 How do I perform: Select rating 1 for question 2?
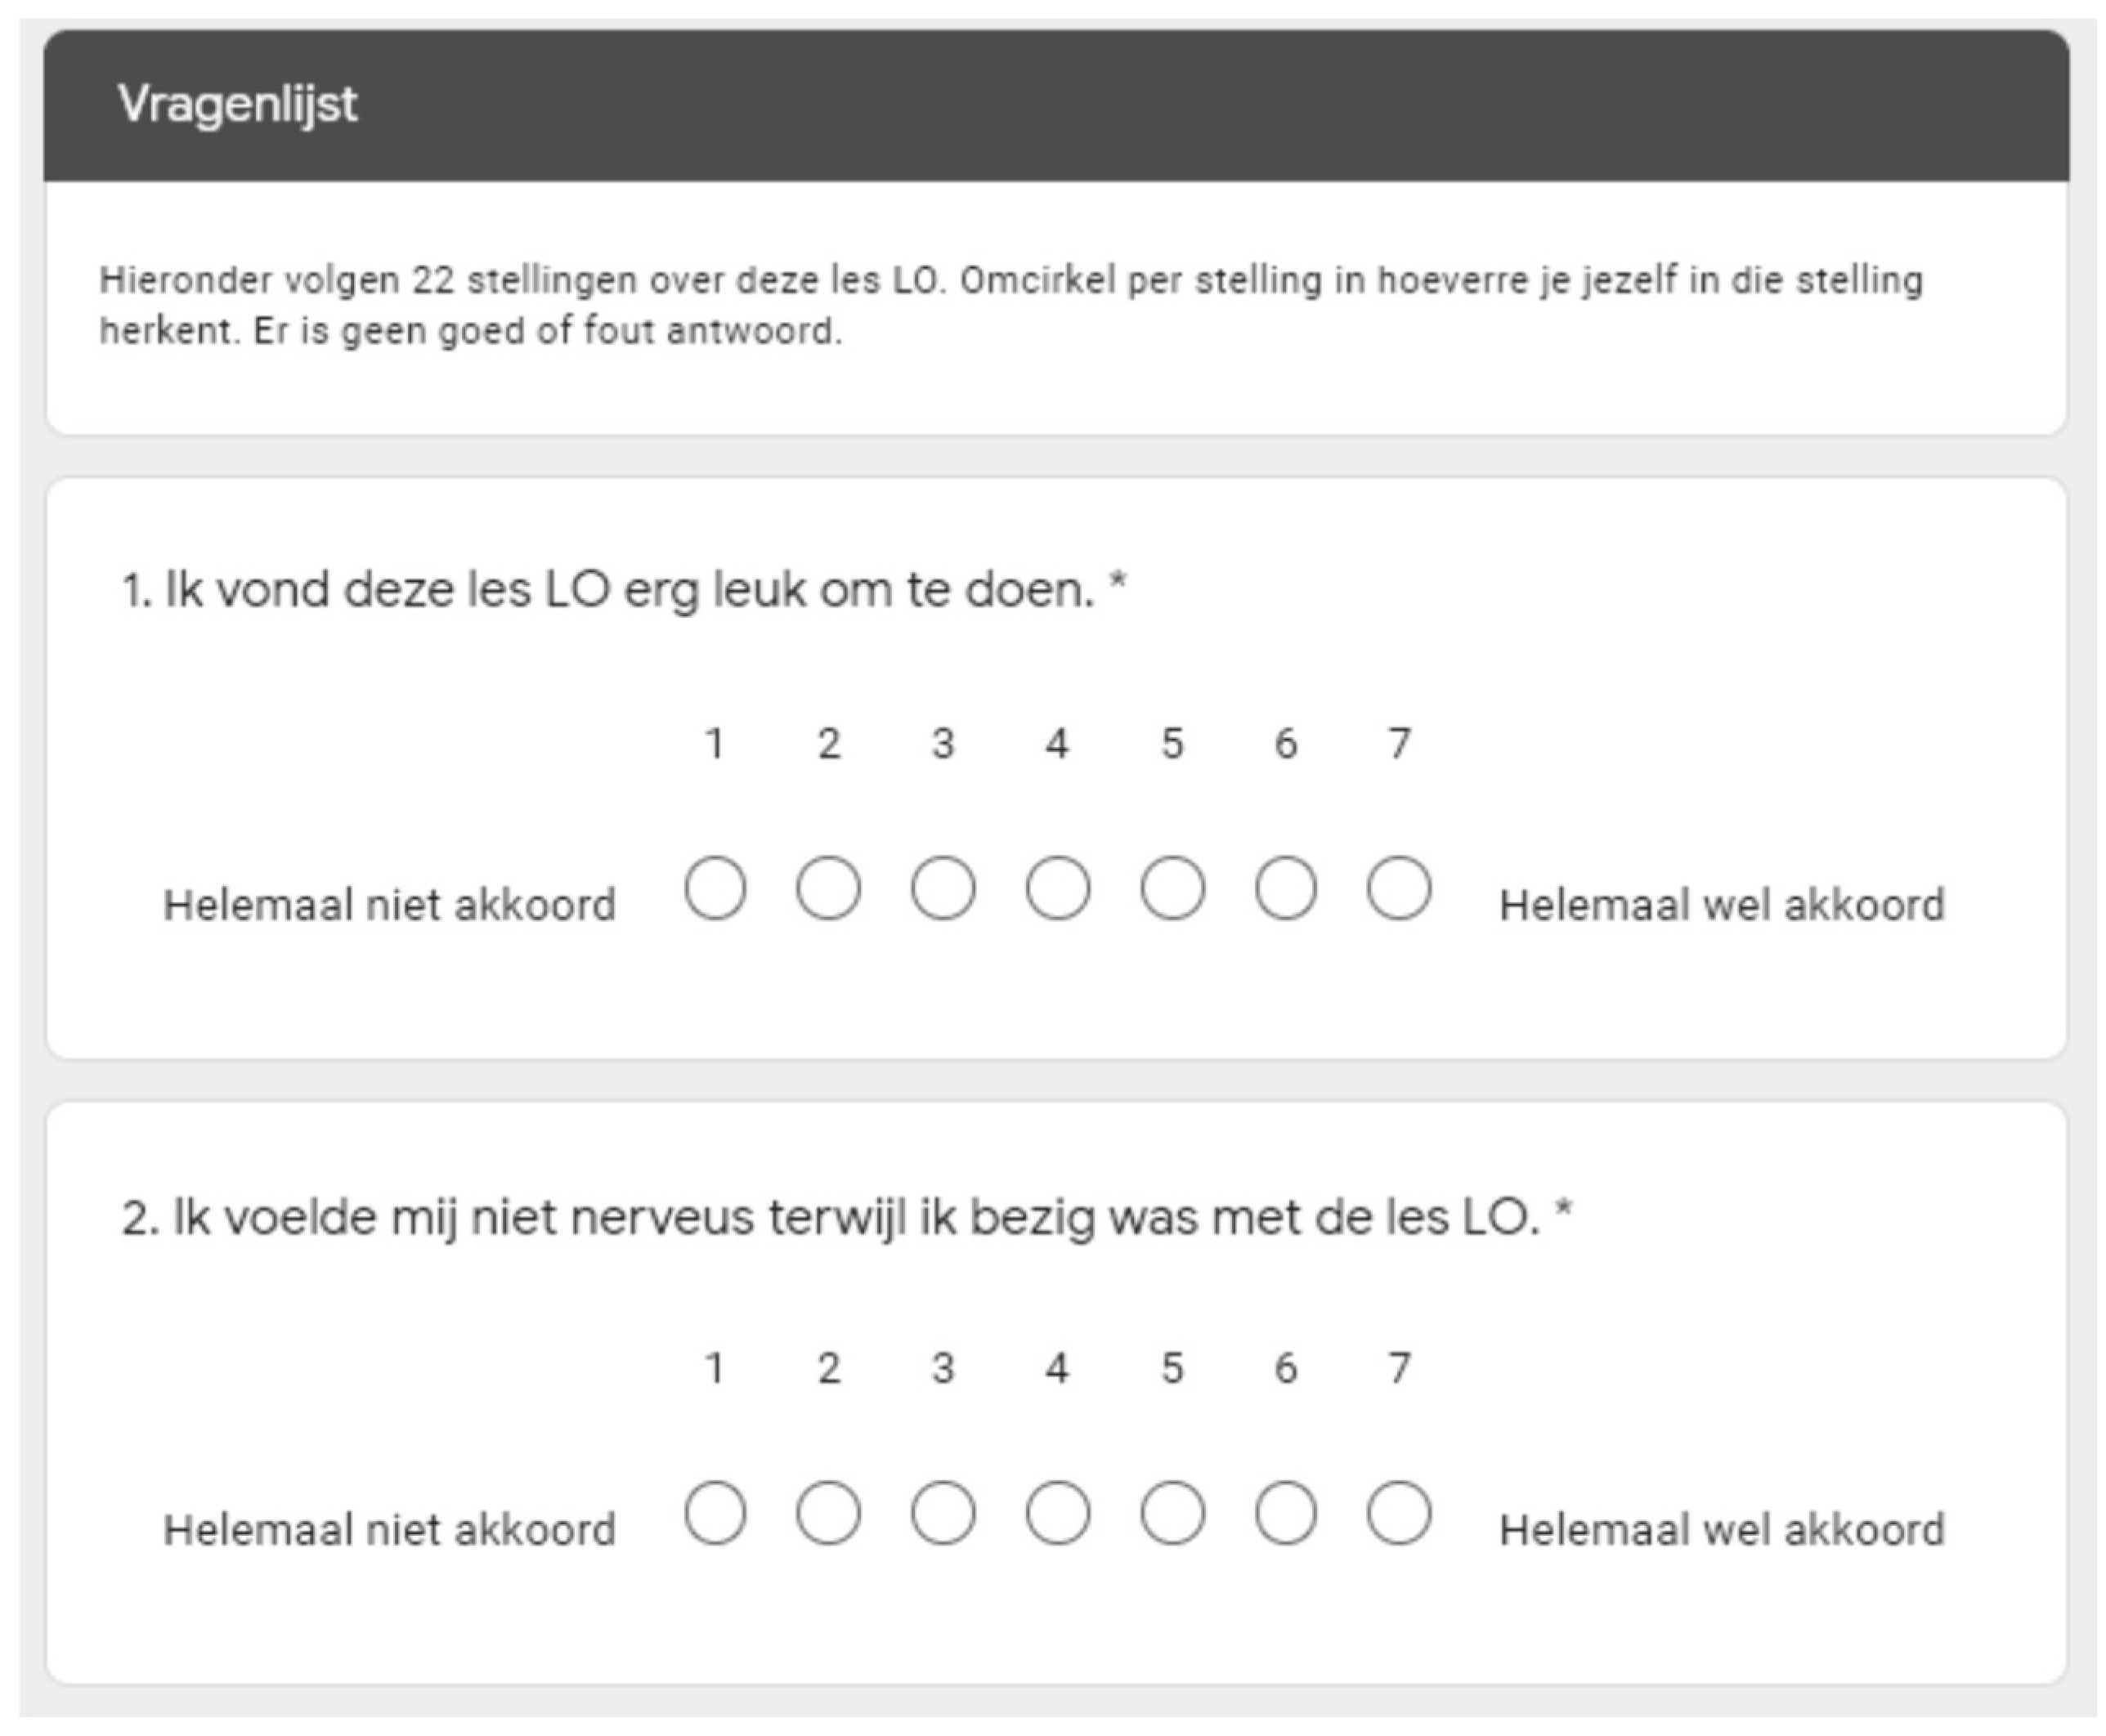click(715, 1513)
